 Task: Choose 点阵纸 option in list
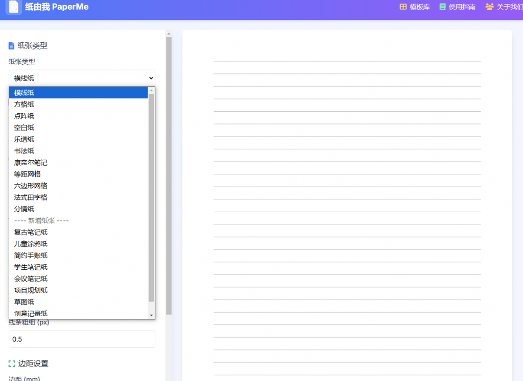pos(25,116)
